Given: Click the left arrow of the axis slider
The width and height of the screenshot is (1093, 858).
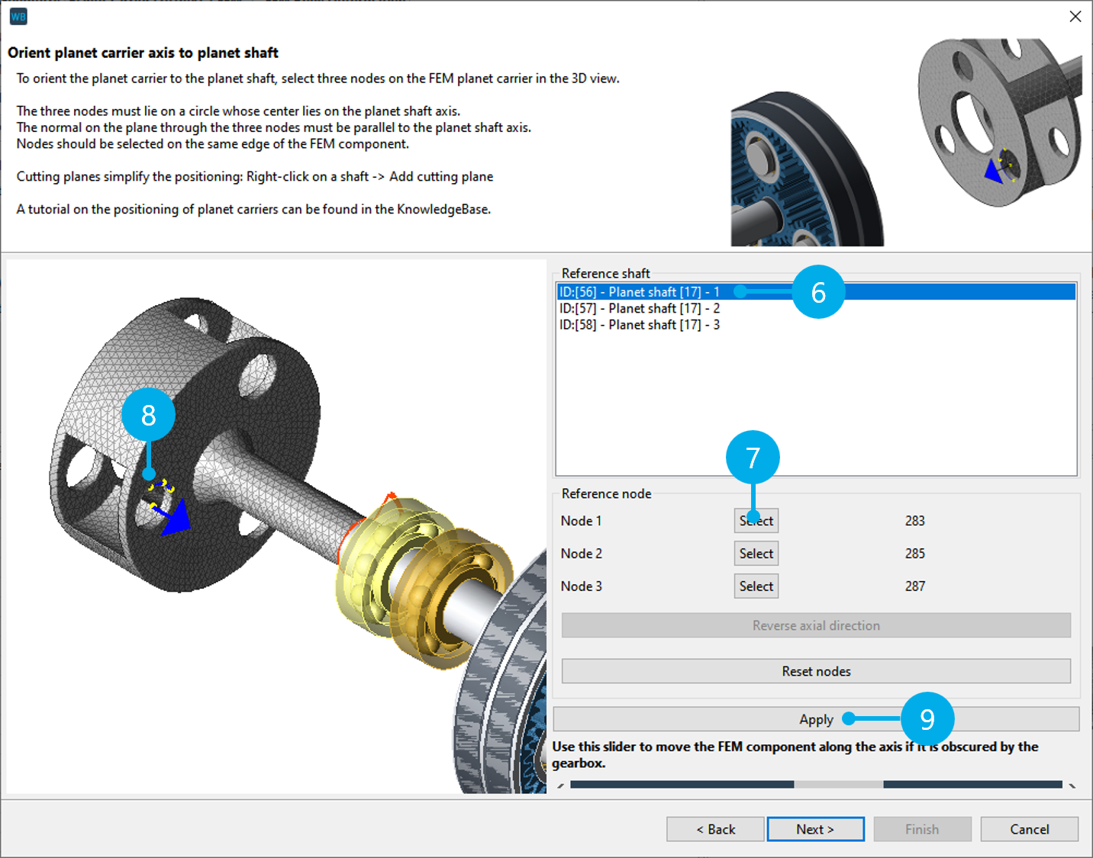Looking at the screenshot, I should 561,785.
